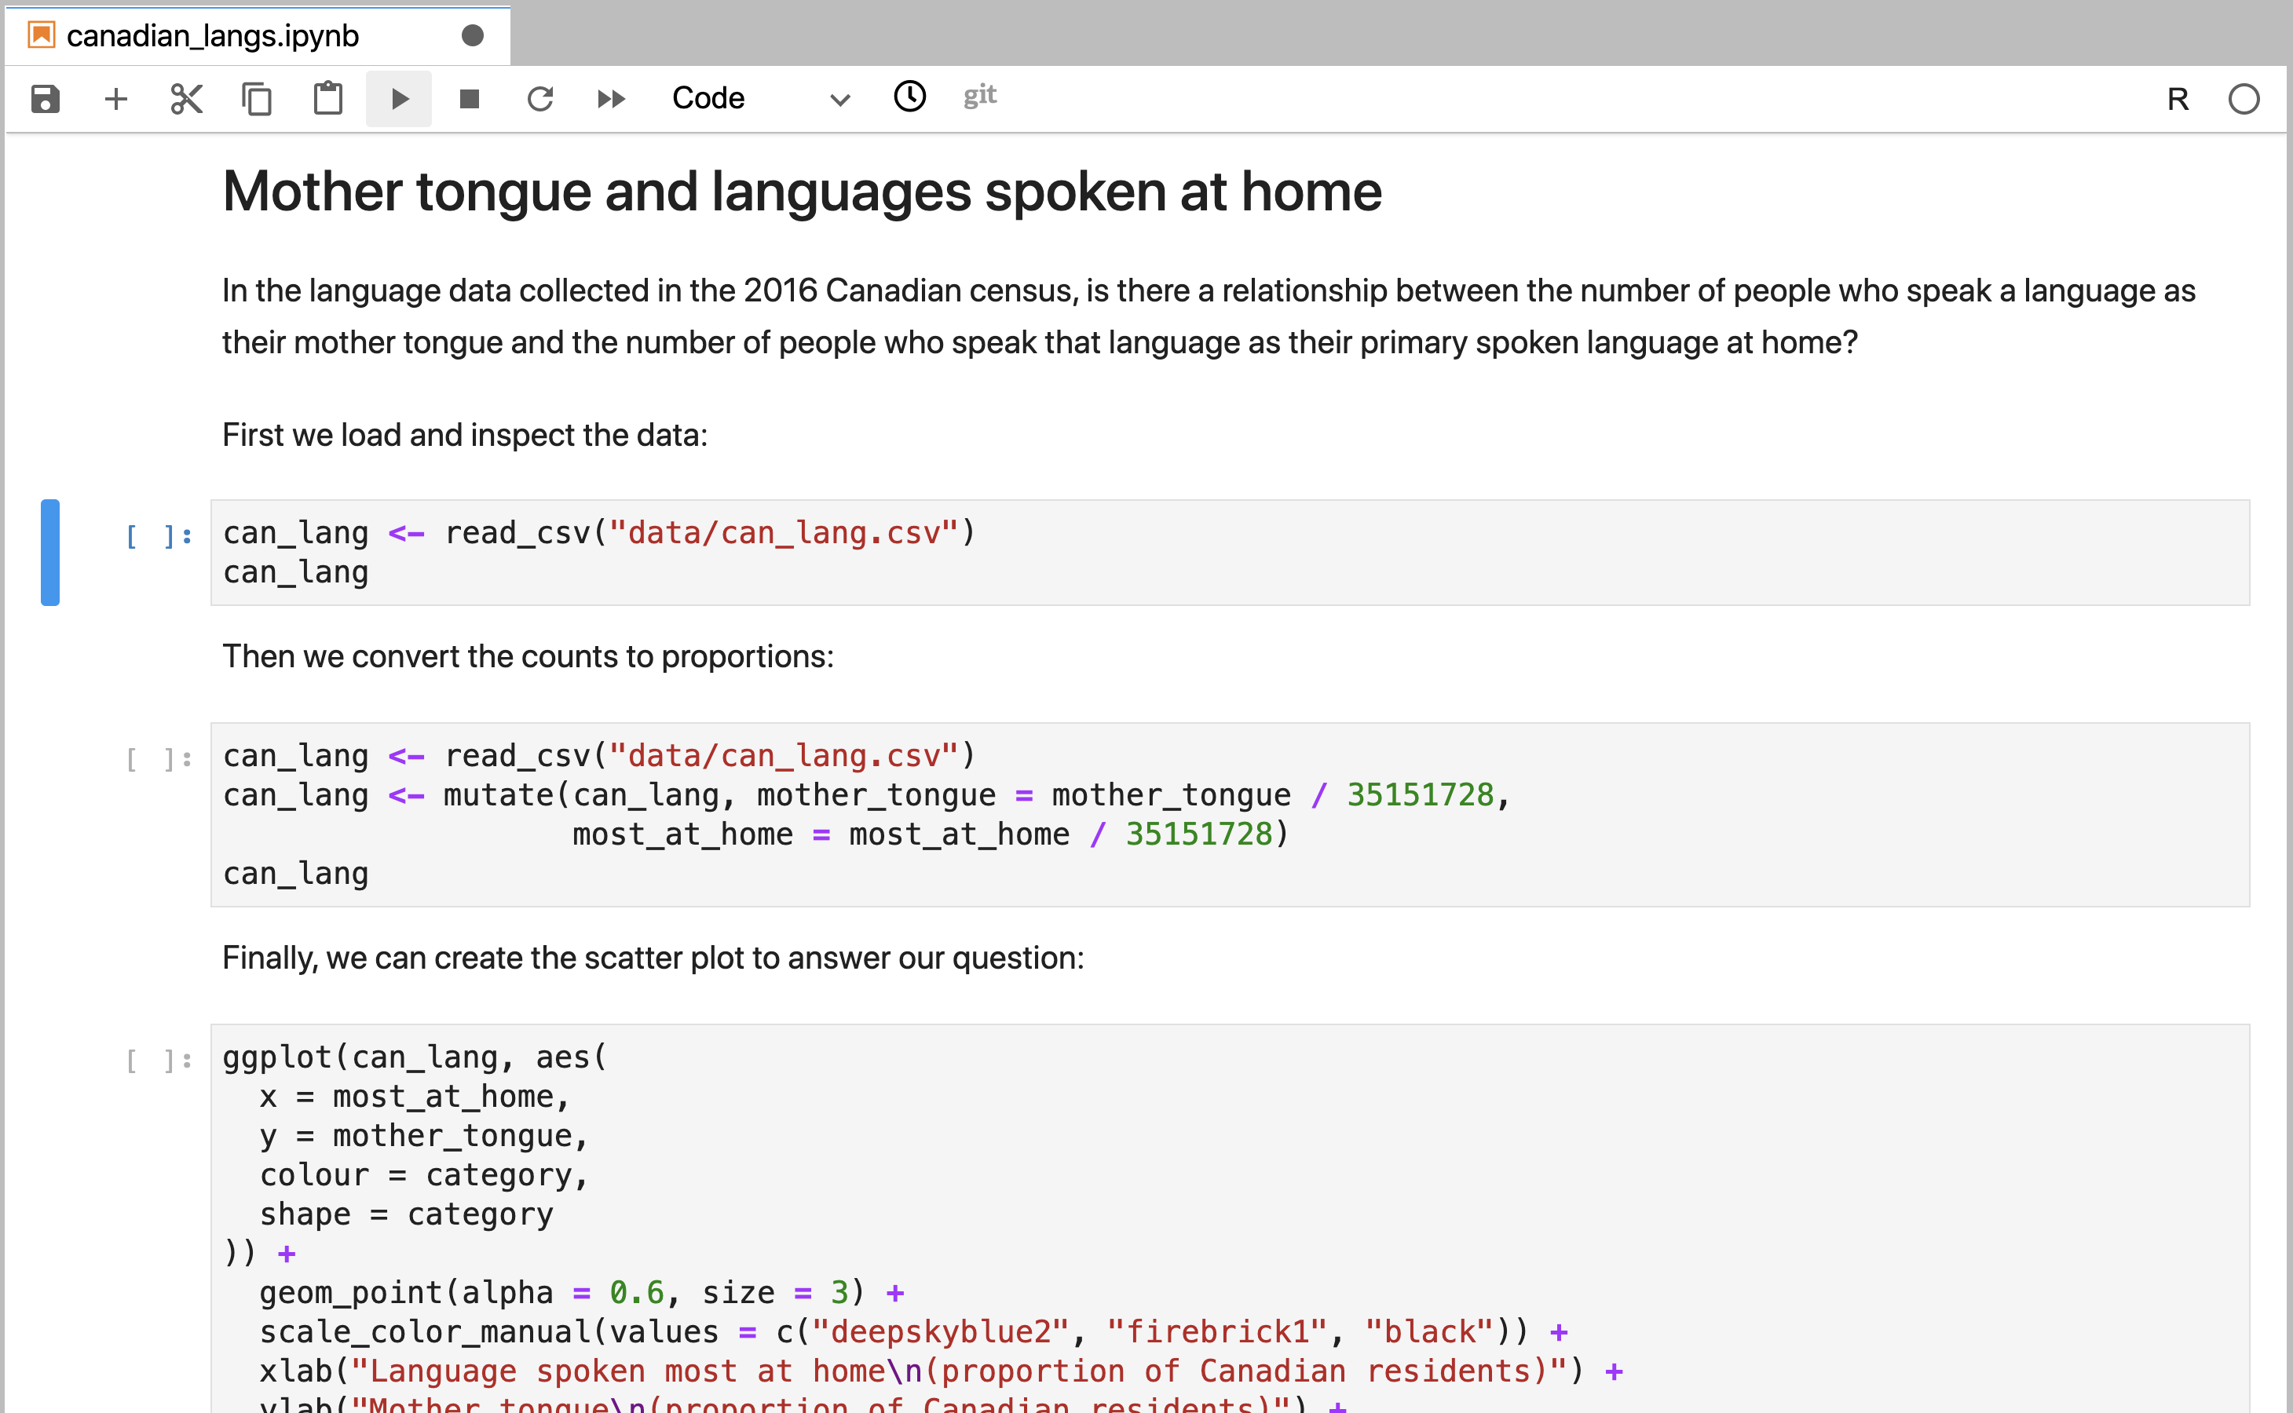Screen dimensions: 2293x1413
Task: Click the blue cell collapser bar
Action: [x=50, y=553]
